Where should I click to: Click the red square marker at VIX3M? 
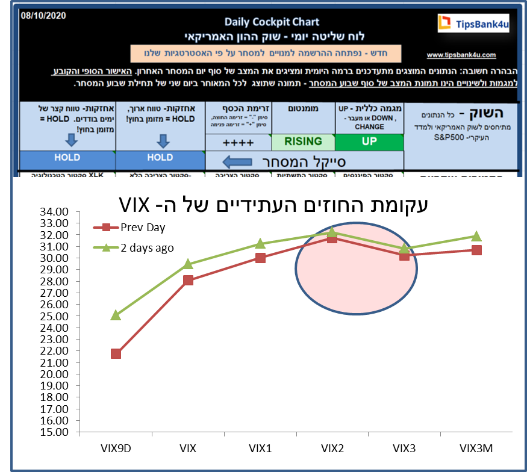(x=476, y=250)
